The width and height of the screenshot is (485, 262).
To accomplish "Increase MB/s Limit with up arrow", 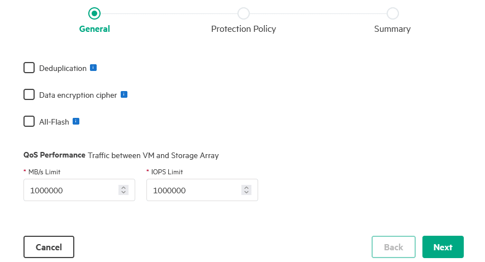I will 123,188.
